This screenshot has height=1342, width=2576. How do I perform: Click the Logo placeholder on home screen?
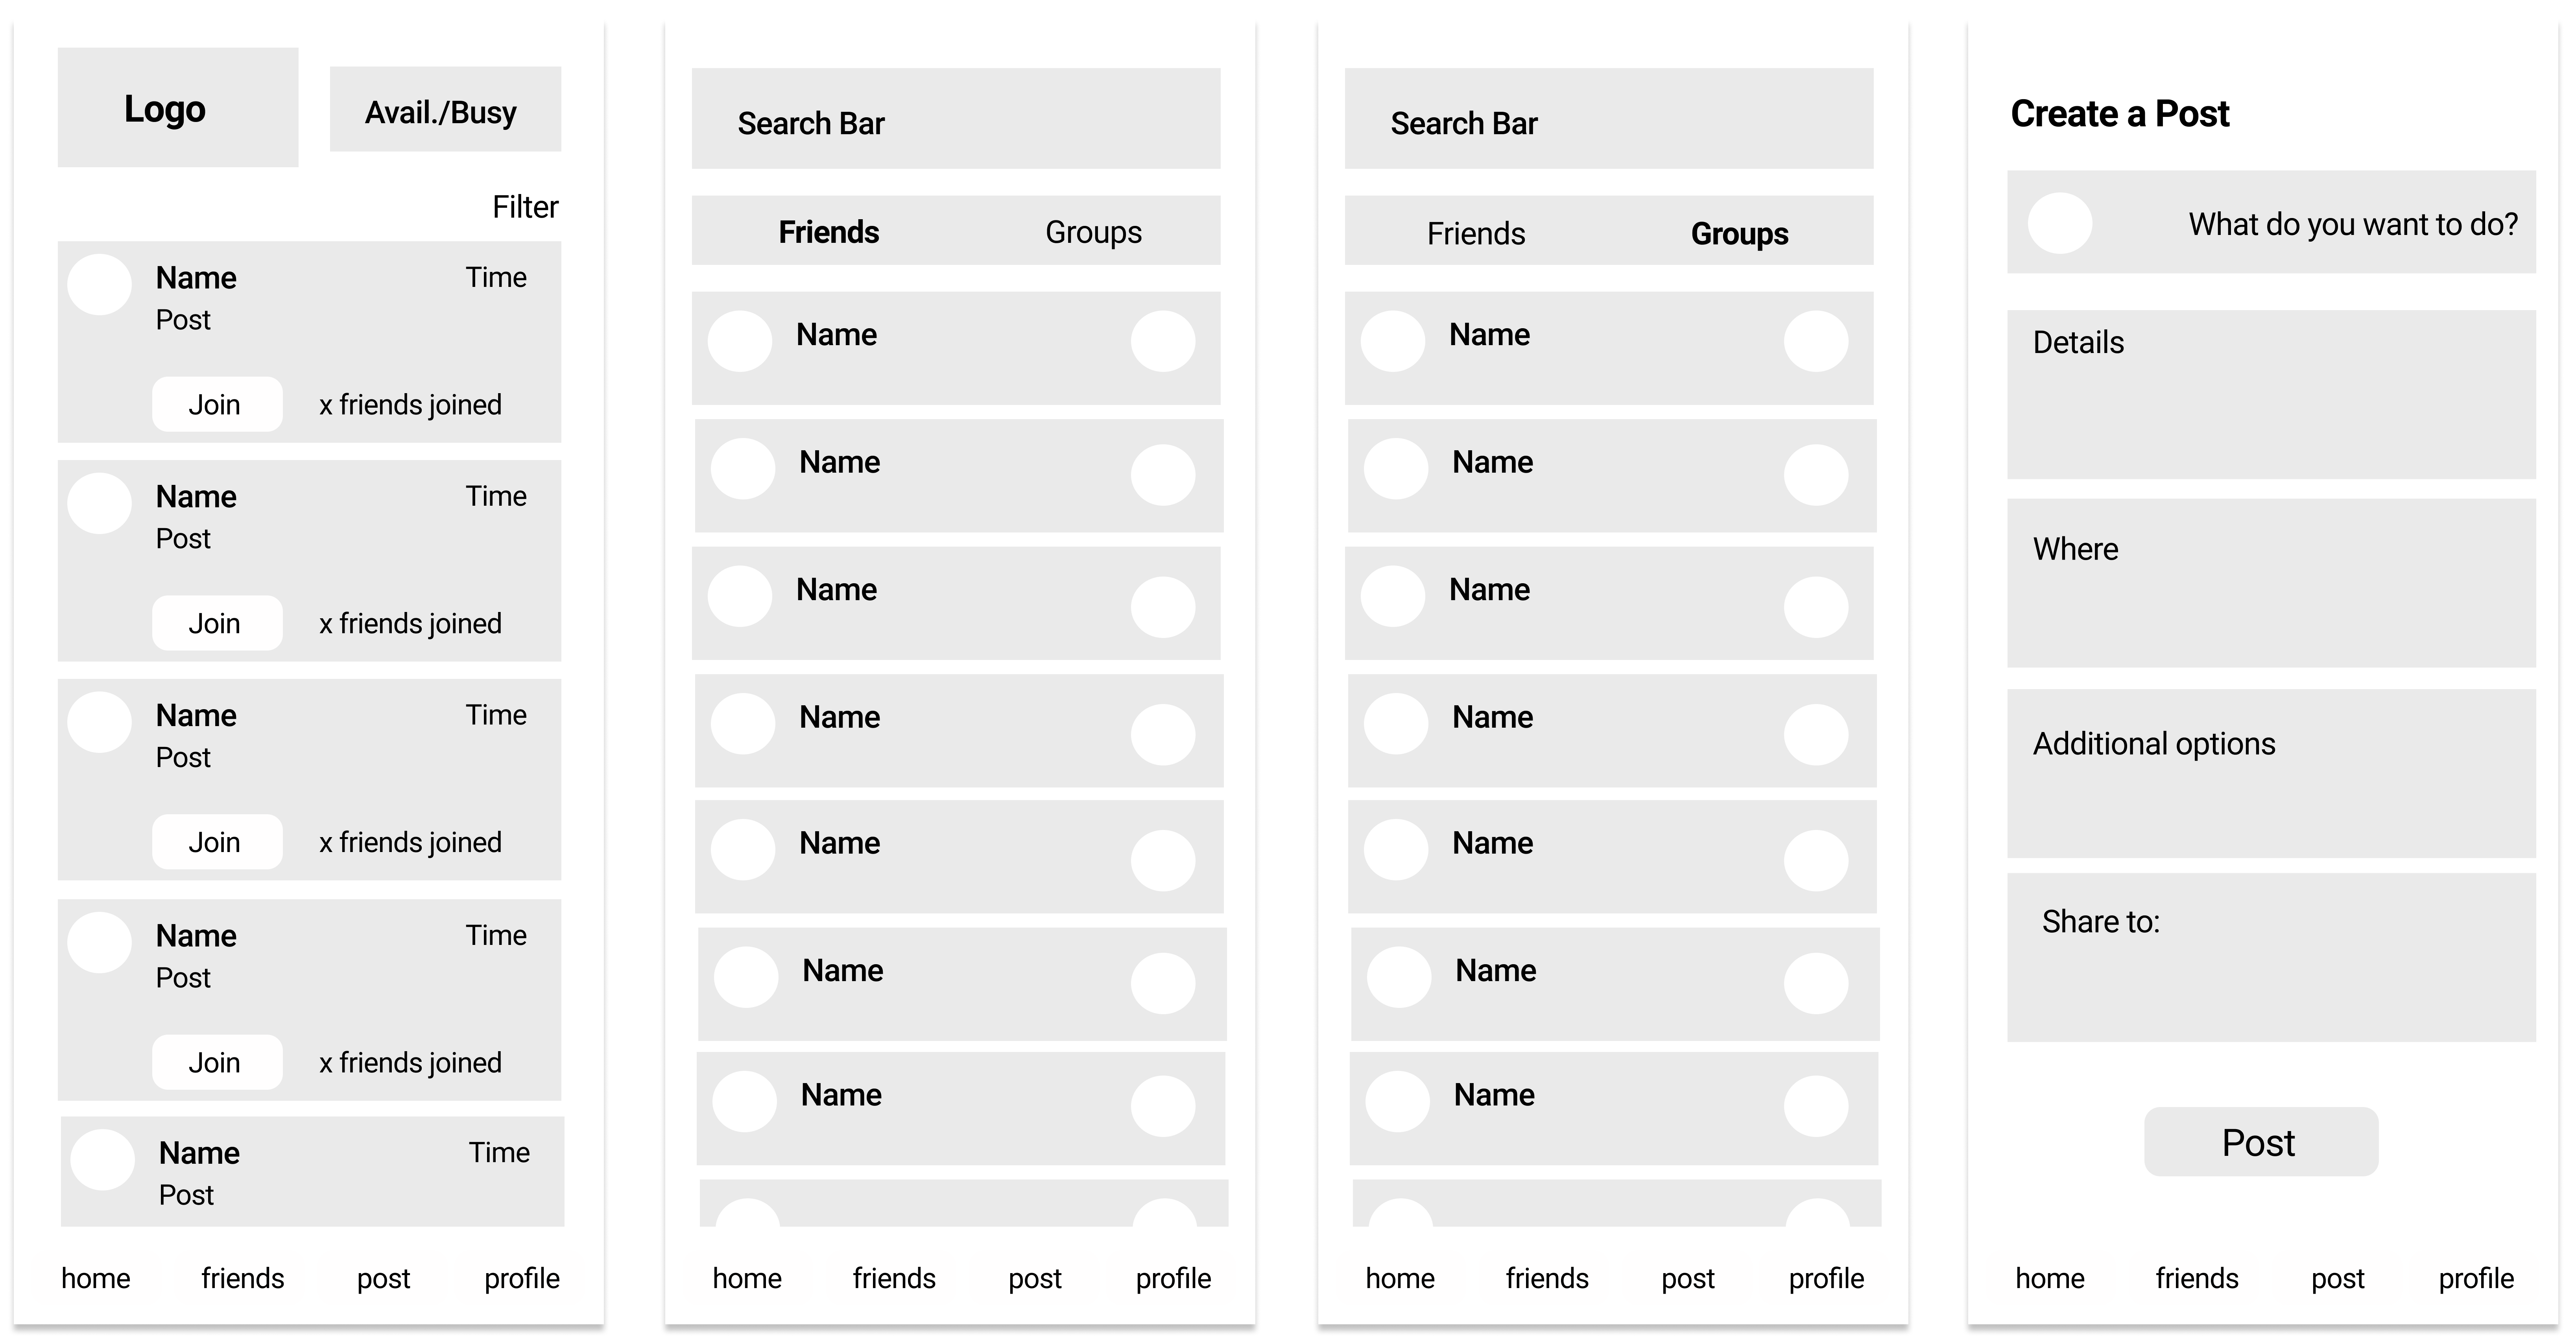178,107
